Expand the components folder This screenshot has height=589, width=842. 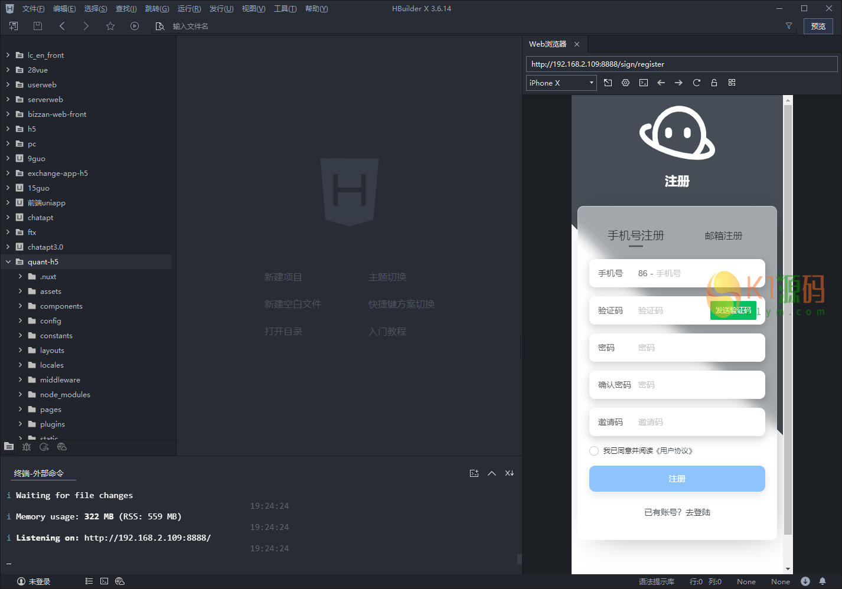pos(20,306)
